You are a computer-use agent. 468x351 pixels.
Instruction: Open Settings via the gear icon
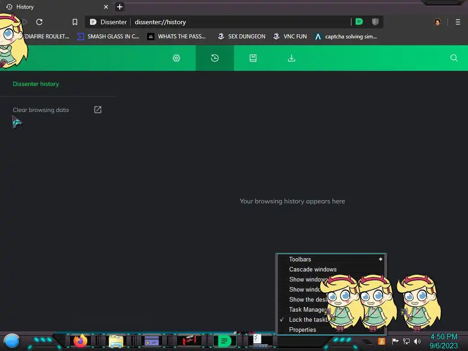point(176,58)
